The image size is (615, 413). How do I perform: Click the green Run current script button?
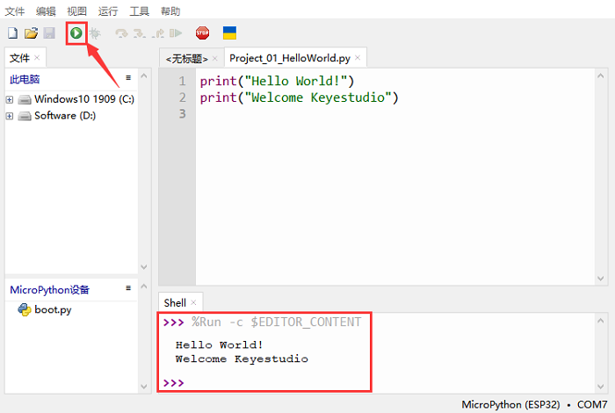(76, 33)
